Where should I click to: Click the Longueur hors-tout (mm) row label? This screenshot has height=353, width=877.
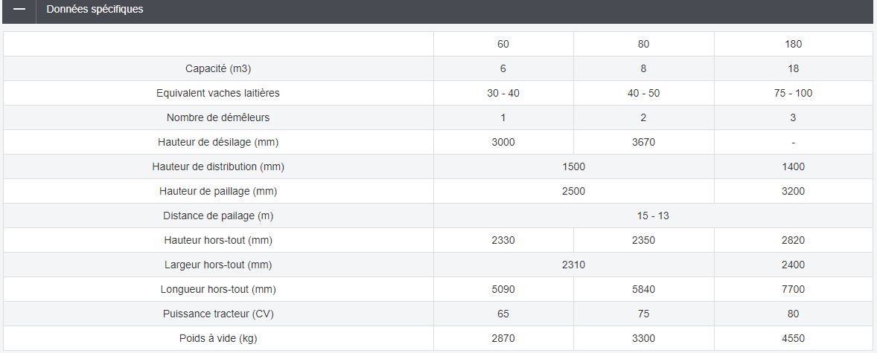click(218, 289)
